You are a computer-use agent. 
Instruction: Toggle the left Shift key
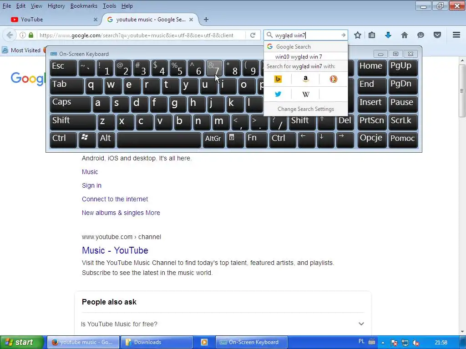click(x=73, y=122)
